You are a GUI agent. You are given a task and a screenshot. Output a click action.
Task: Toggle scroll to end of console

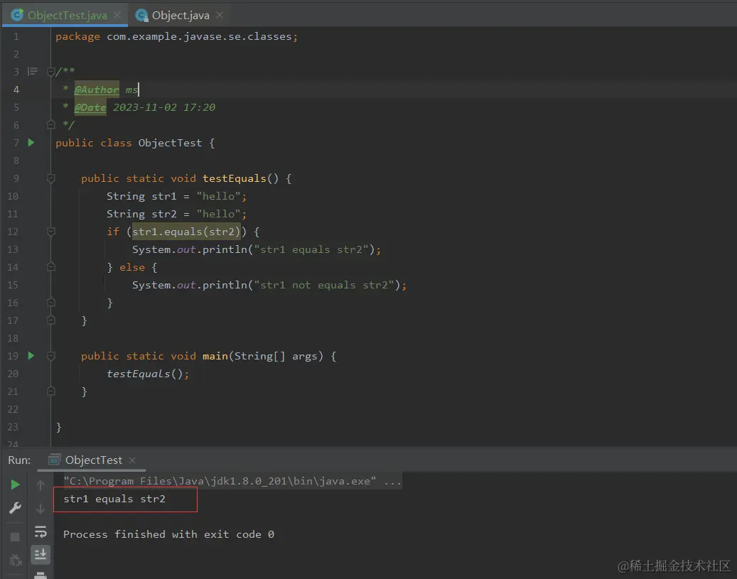click(41, 555)
